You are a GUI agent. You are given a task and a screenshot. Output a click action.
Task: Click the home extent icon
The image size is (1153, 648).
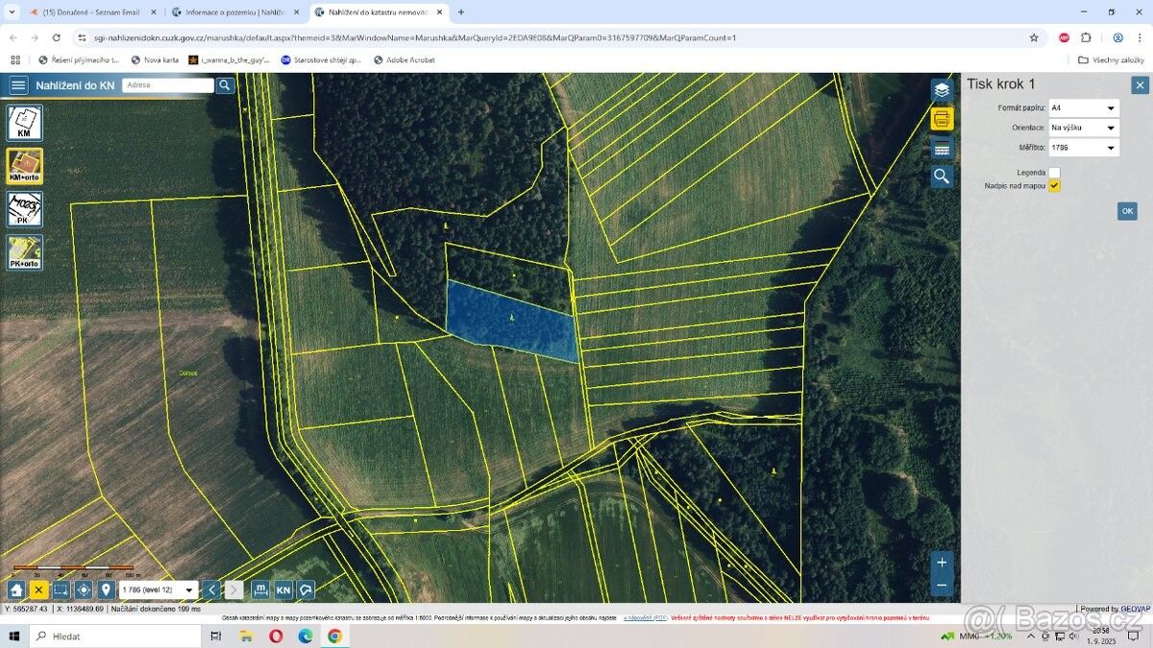point(16,589)
